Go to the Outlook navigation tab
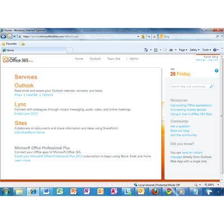This screenshot has height=224, width=224. (x=95, y=59)
